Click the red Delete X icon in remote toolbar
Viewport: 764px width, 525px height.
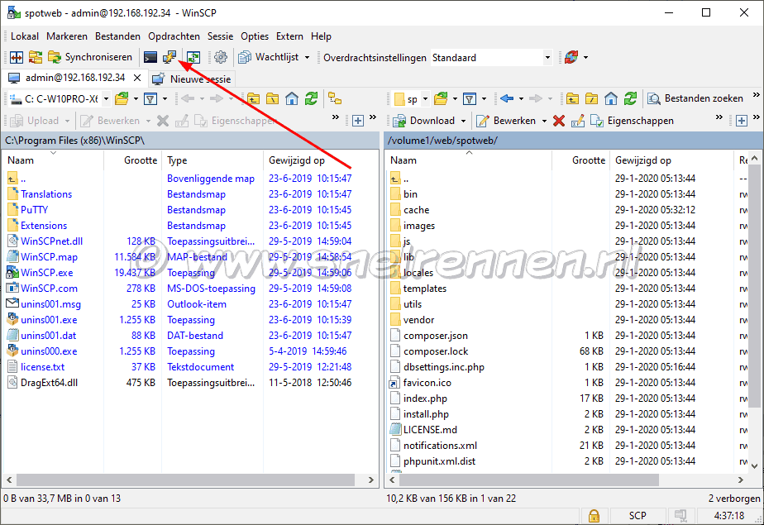click(x=559, y=121)
